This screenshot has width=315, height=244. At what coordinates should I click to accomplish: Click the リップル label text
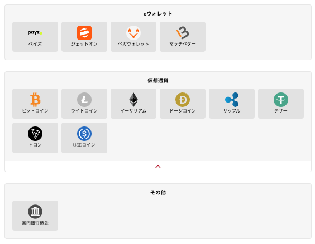(232, 111)
